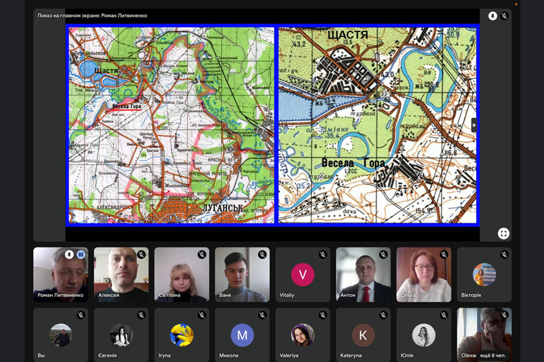Image resolution: width=544 pixels, height=362 pixels.
Task: Open the 'ещё 8 чел.' participants overflow
Action: coord(493,355)
